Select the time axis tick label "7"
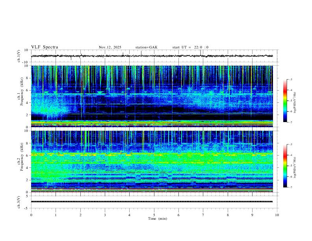The image size is (312, 241). [x=203, y=215]
